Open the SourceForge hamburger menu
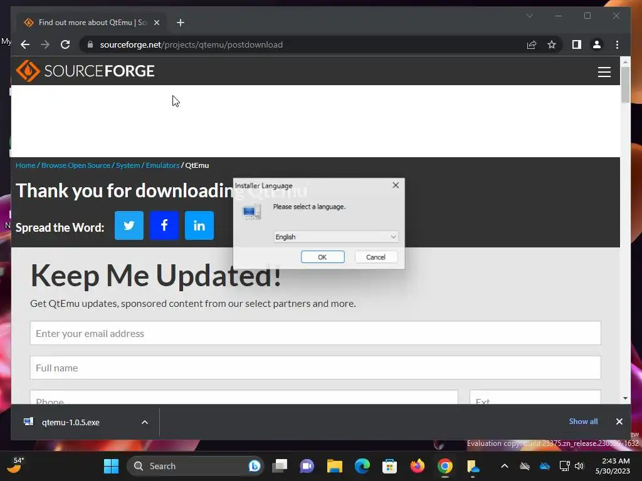 604,72
